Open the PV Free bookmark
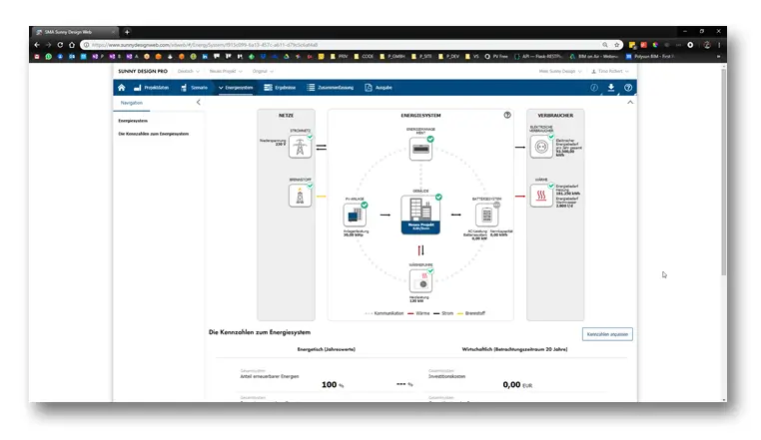 (x=496, y=57)
